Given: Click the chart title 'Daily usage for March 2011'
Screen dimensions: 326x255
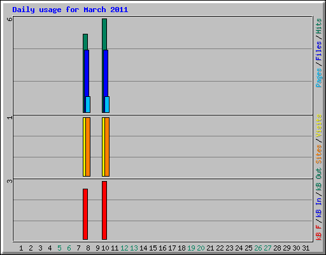Looking at the screenshot, I should click(70, 10).
